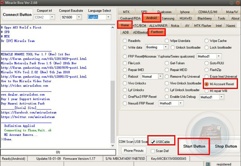Click "Firmware Version:1.17" in status bar
The image size is (241, 166).
pos(79,159)
